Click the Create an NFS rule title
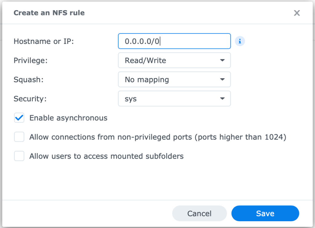This screenshot has width=315, height=228. (x=49, y=13)
